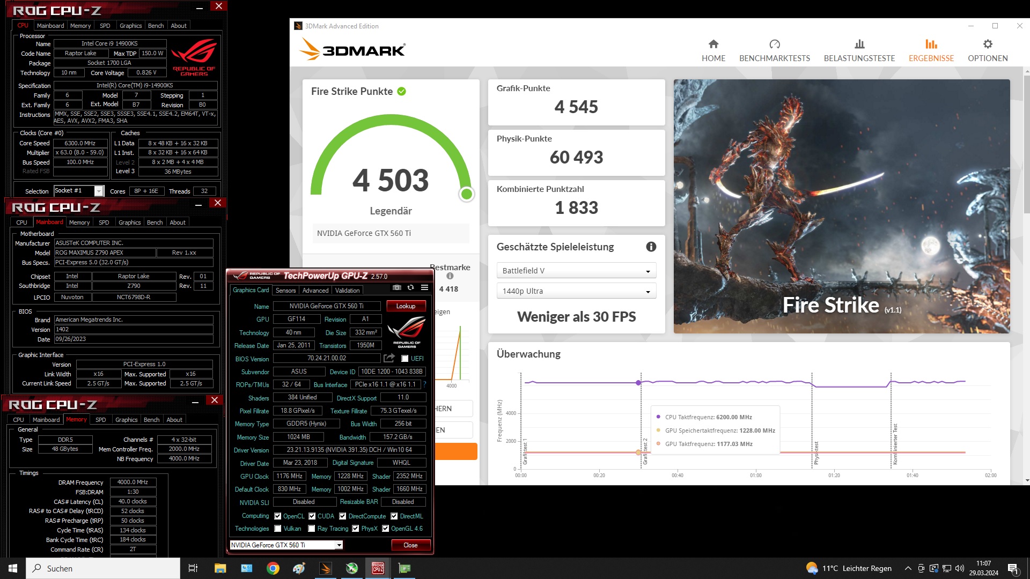Open File Explorer from taskbar
This screenshot has width=1030, height=579.
coord(220,568)
